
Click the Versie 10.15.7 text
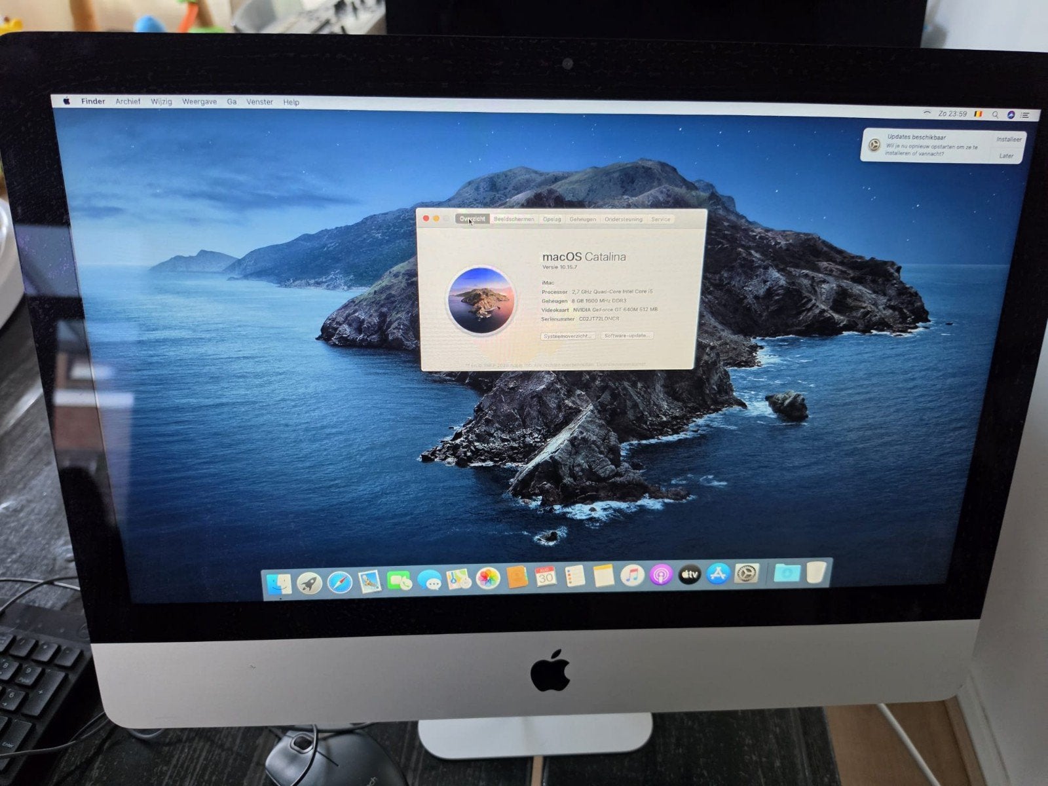(560, 267)
